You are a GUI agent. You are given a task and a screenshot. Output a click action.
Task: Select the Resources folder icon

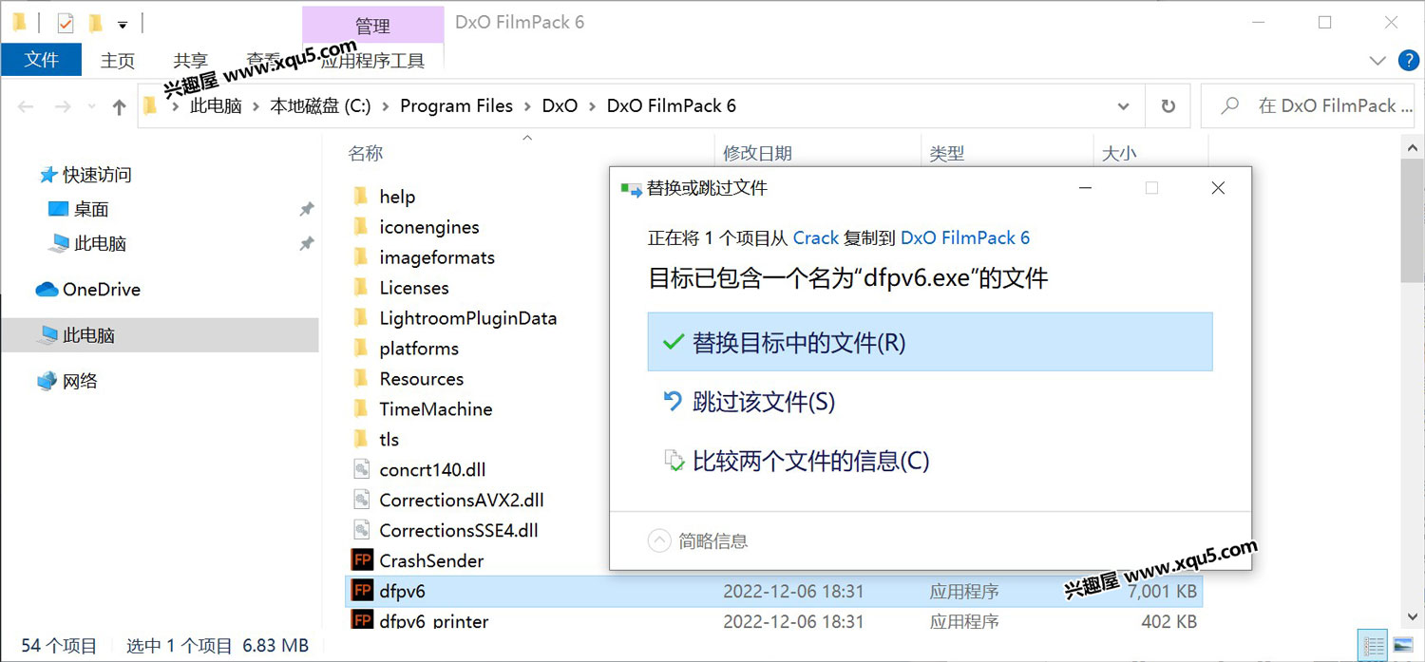coord(360,379)
